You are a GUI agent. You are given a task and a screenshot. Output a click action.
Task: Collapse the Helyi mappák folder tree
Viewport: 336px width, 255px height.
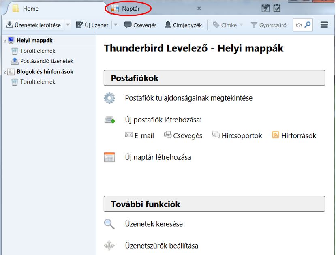click(5, 41)
